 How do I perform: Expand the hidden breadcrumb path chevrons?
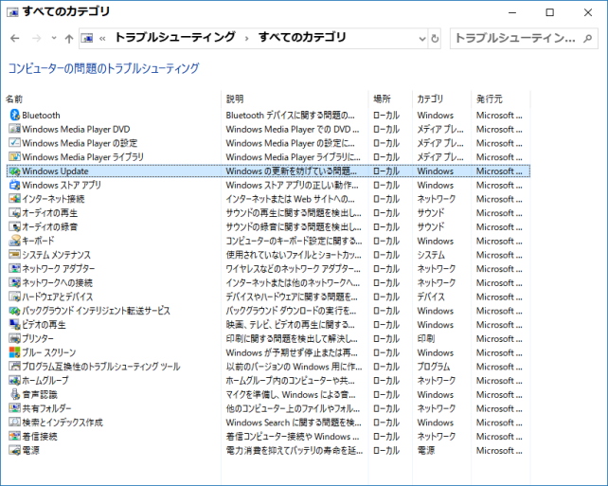(x=102, y=38)
